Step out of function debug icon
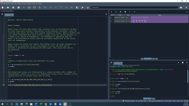 tap(61, 7)
